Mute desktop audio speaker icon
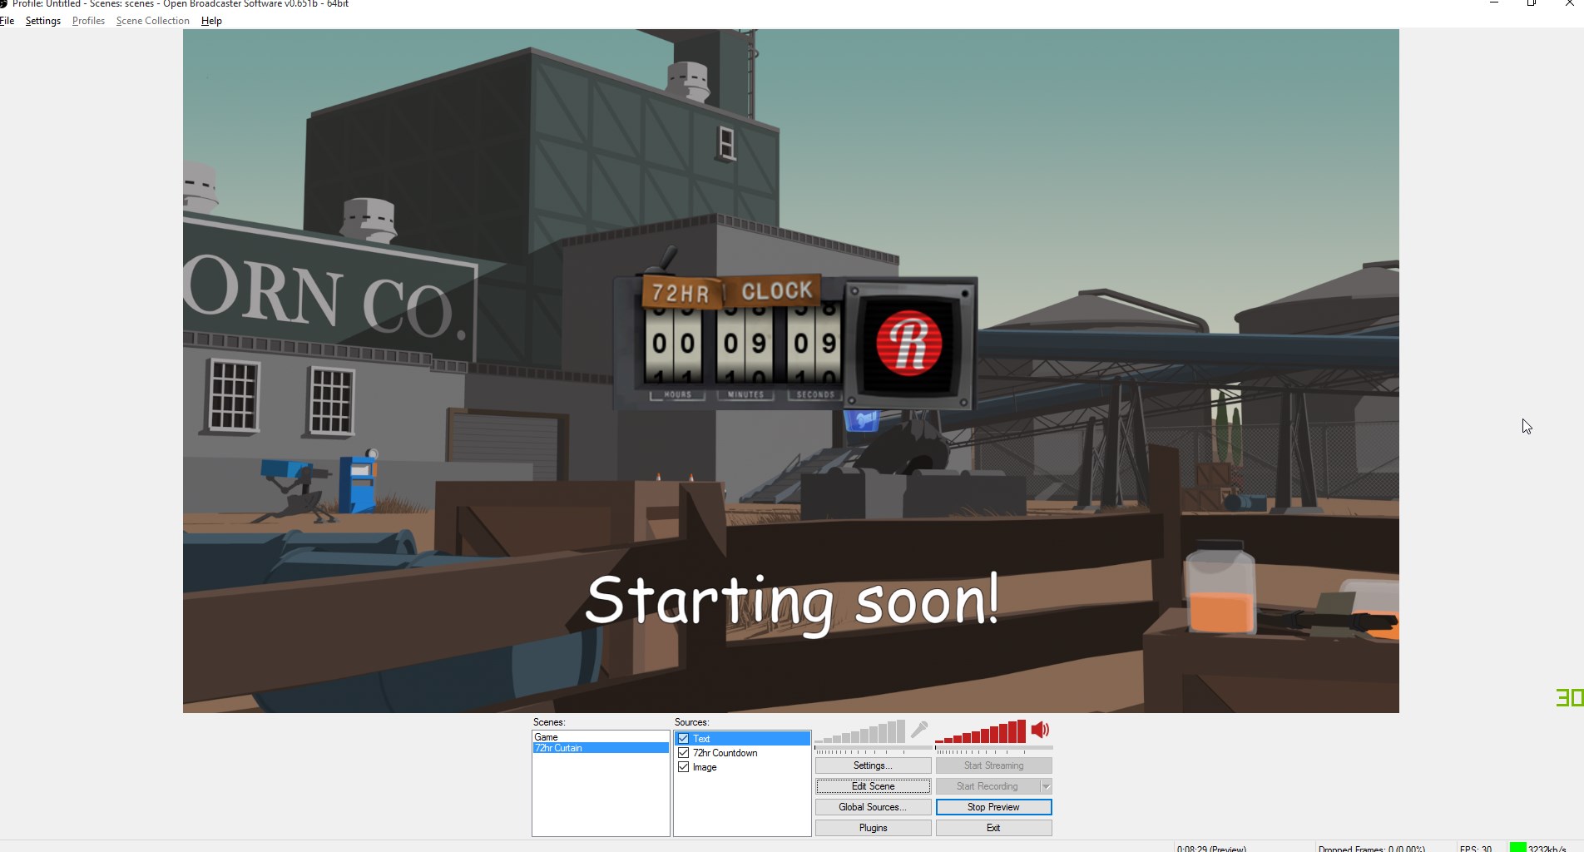This screenshot has height=852, width=1584. point(1040,731)
